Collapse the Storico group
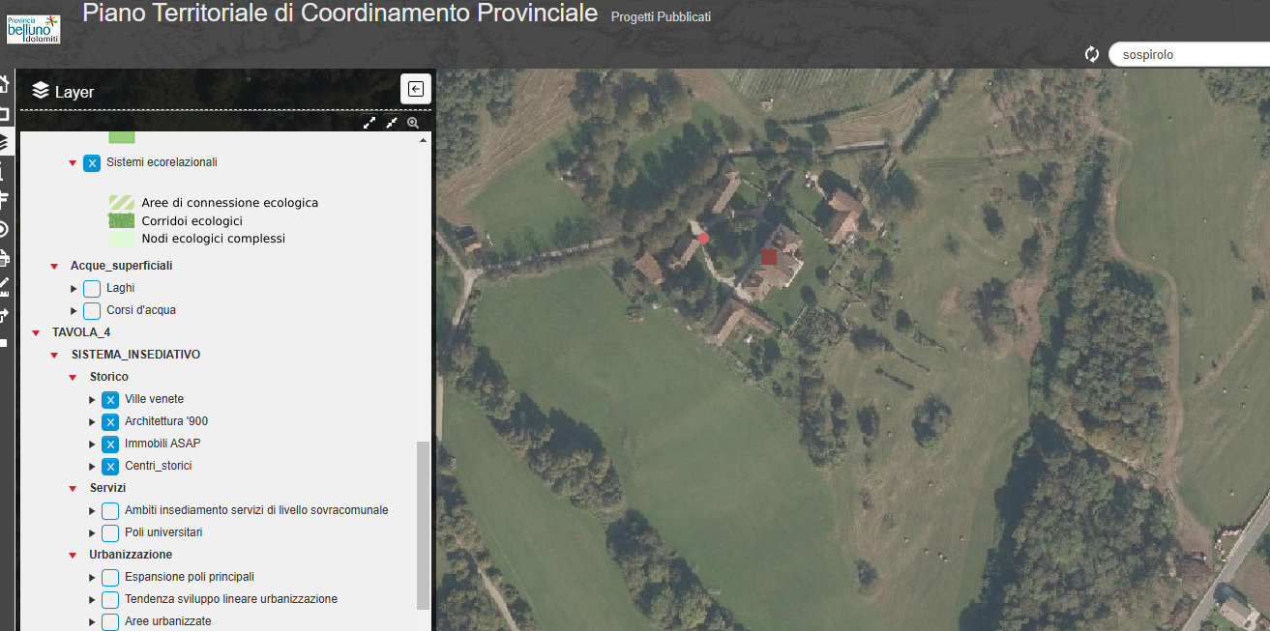 point(73,378)
